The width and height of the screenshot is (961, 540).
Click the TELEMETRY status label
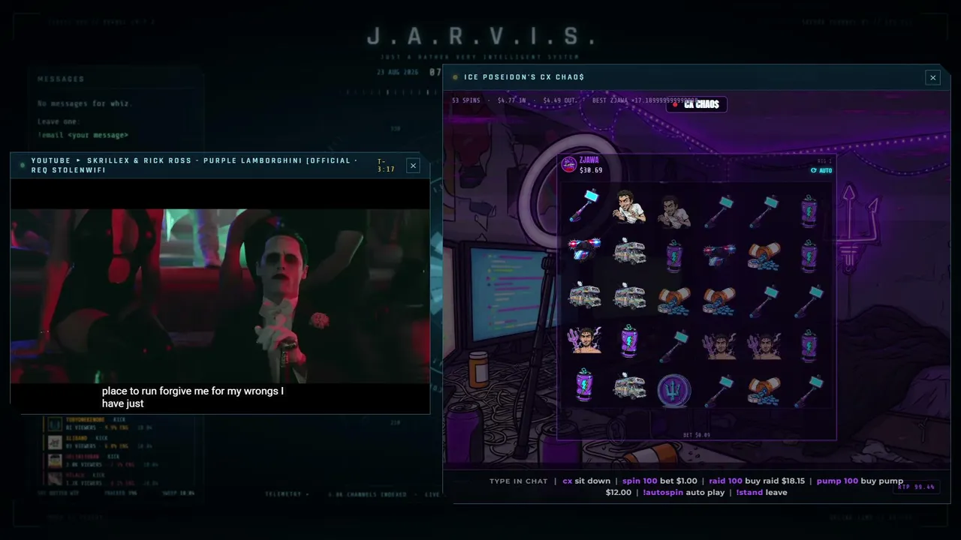pyautogui.click(x=286, y=494)
